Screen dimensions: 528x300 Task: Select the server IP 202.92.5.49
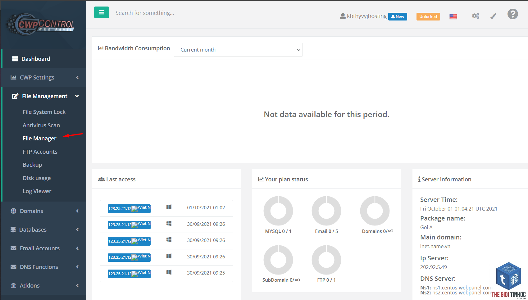(434, 267)
